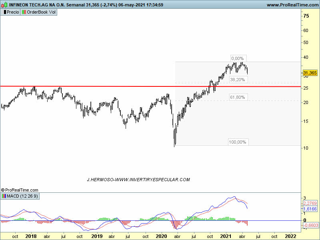This screenshot has height=240, width=320.
Task: Click the candlestick icon beside the INFINEON title
Action: (4, 5)
